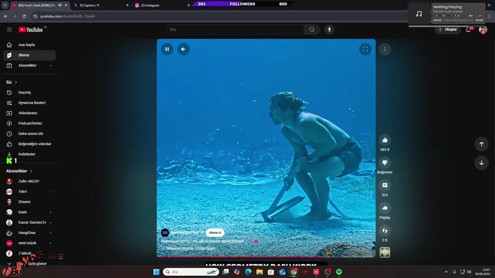This screenshot has width=495, height=278.
Task: Open site information icon in address bar
Action: pyautogui.click(x=35, y=16)
